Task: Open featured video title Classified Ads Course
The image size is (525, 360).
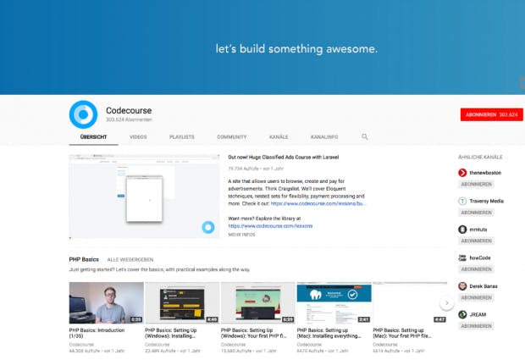Action: point(284,158)
